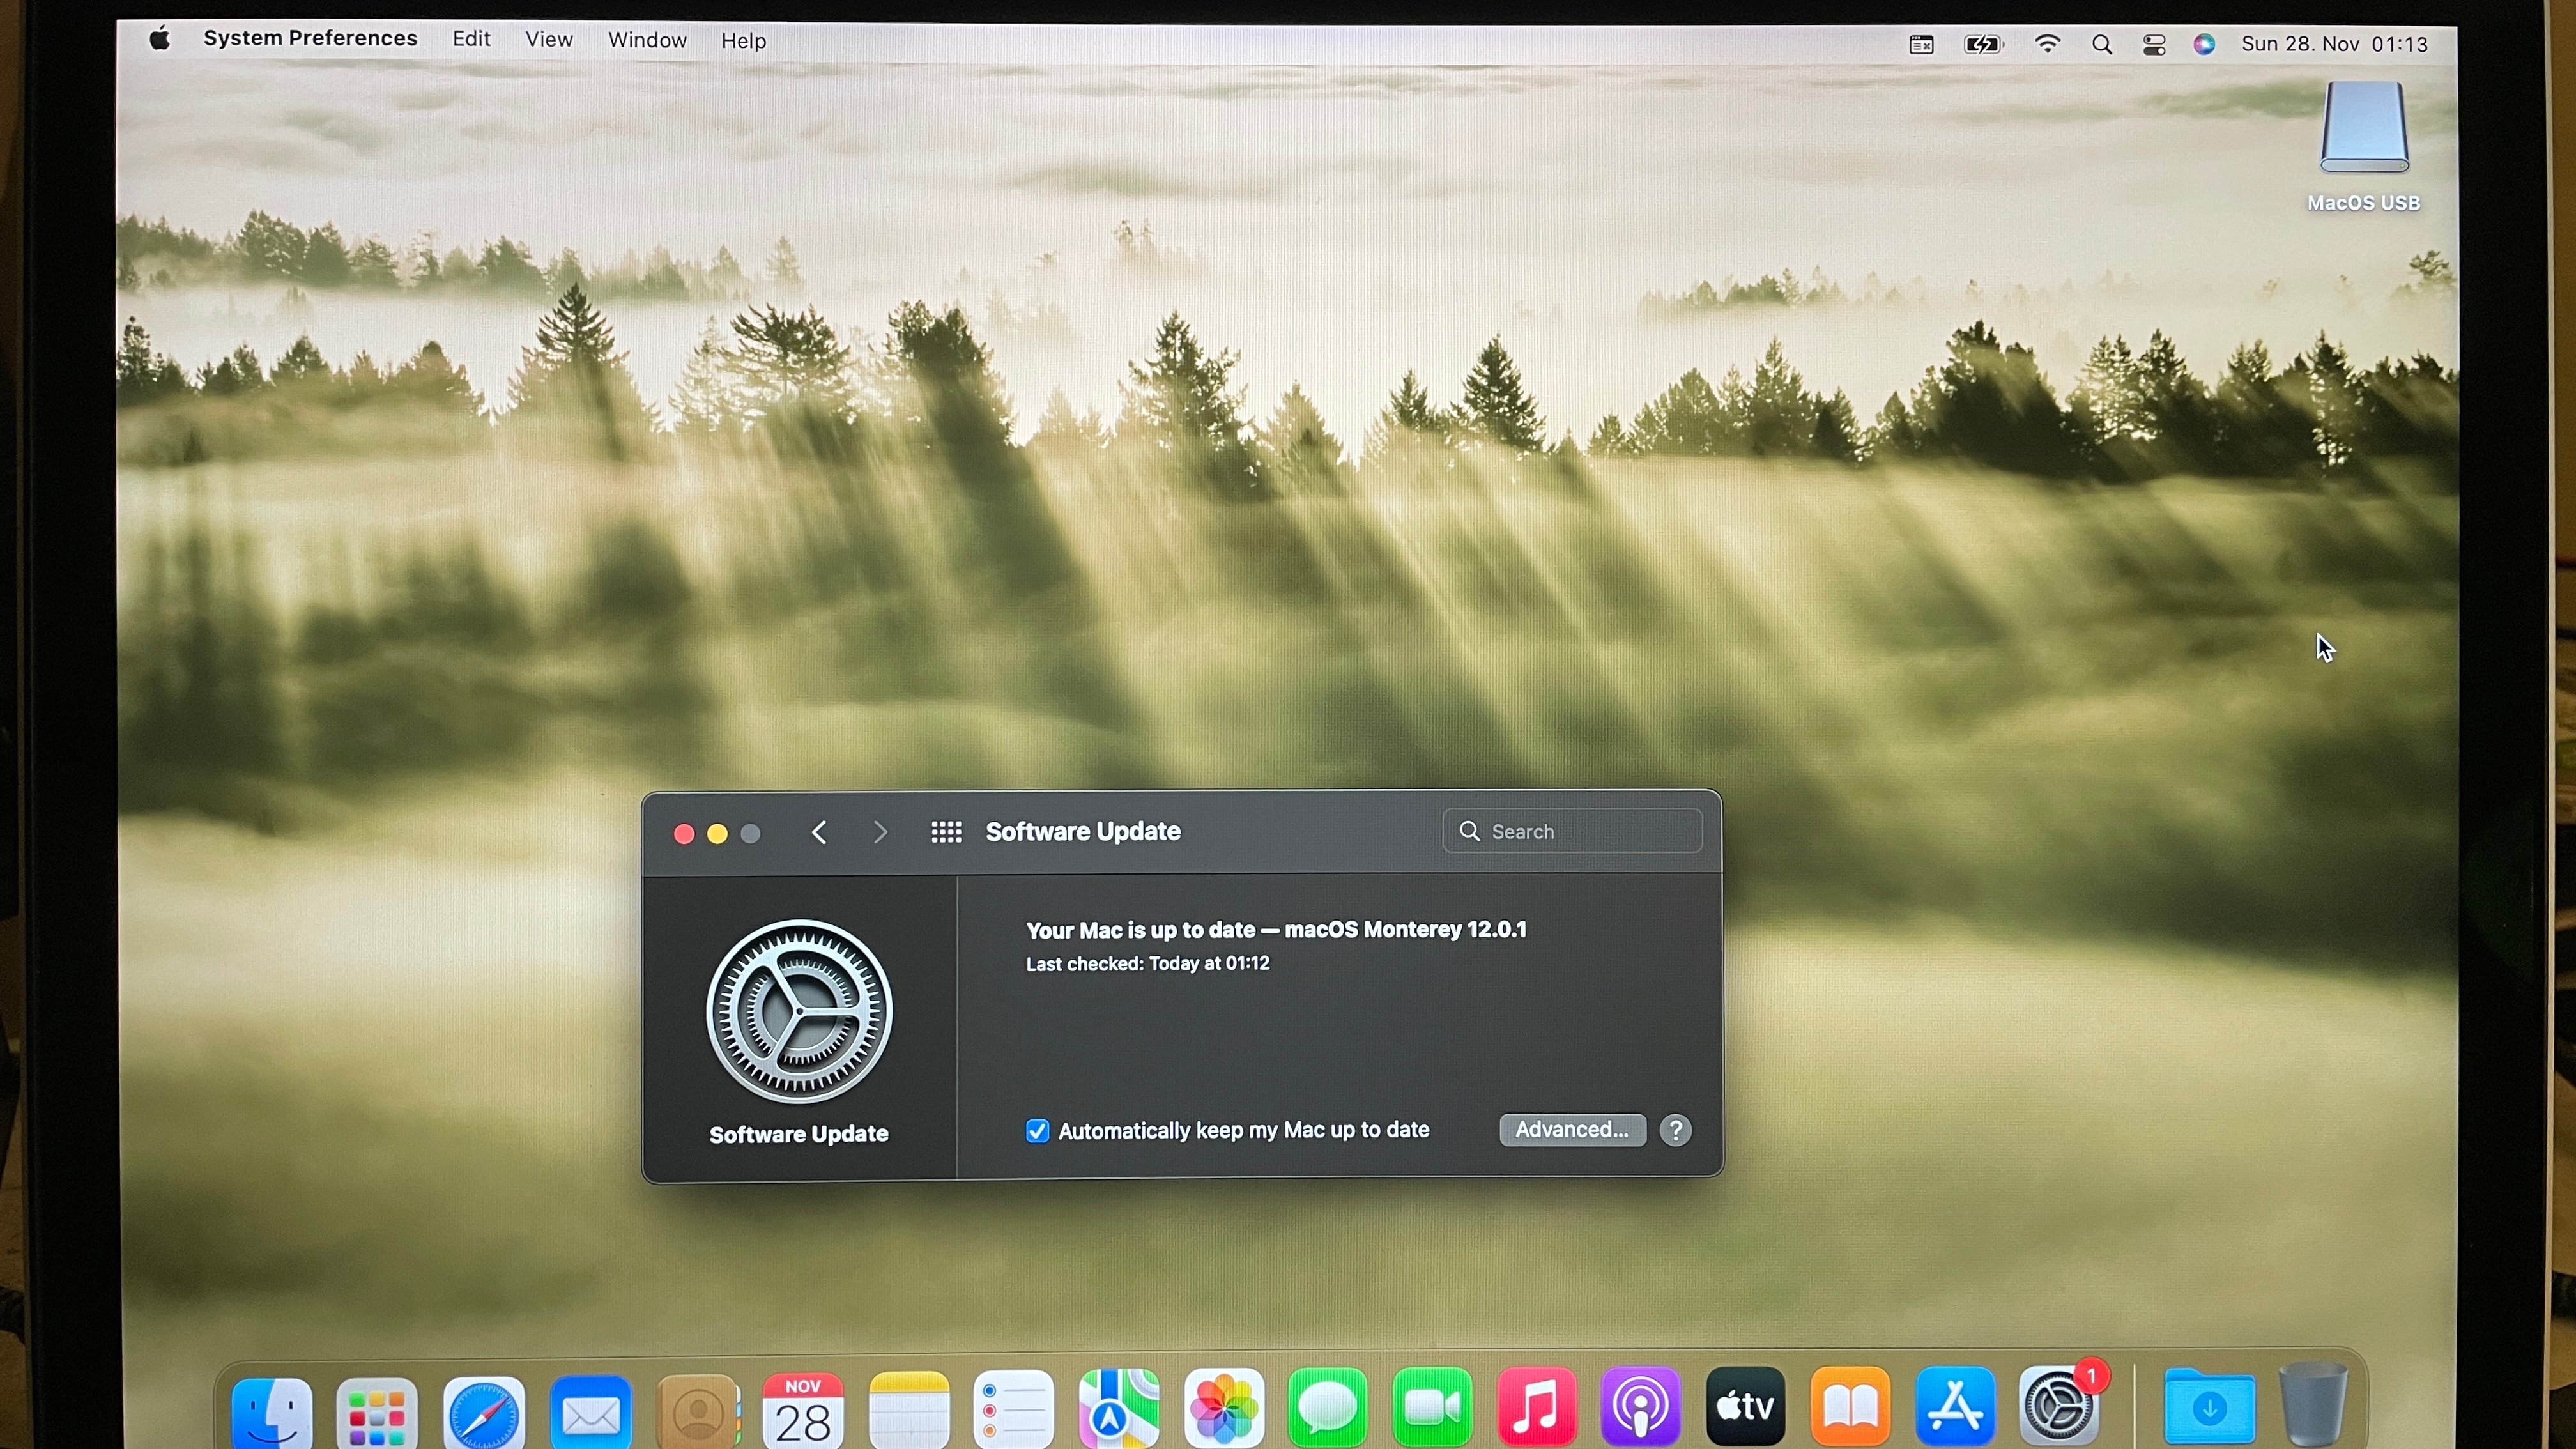Open Podcasts app in dock

[1640, 1407]
